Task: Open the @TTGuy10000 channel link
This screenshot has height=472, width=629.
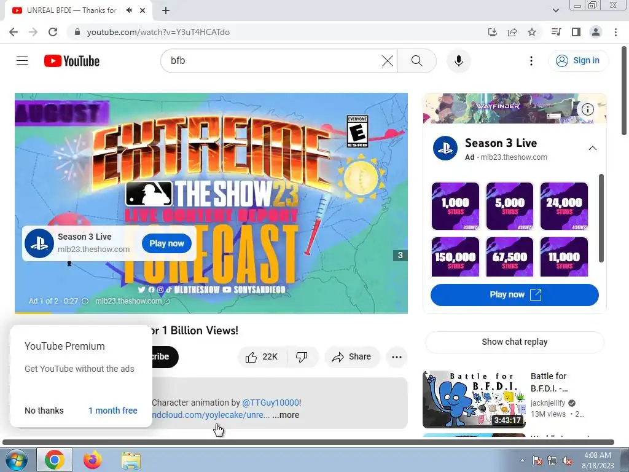Action: 270,403
